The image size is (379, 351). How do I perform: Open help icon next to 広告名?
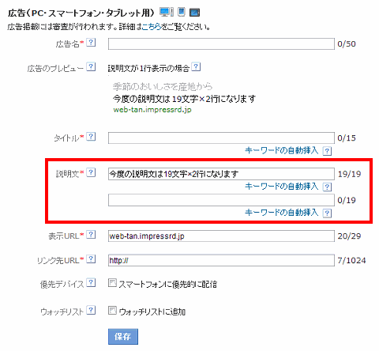91,43
